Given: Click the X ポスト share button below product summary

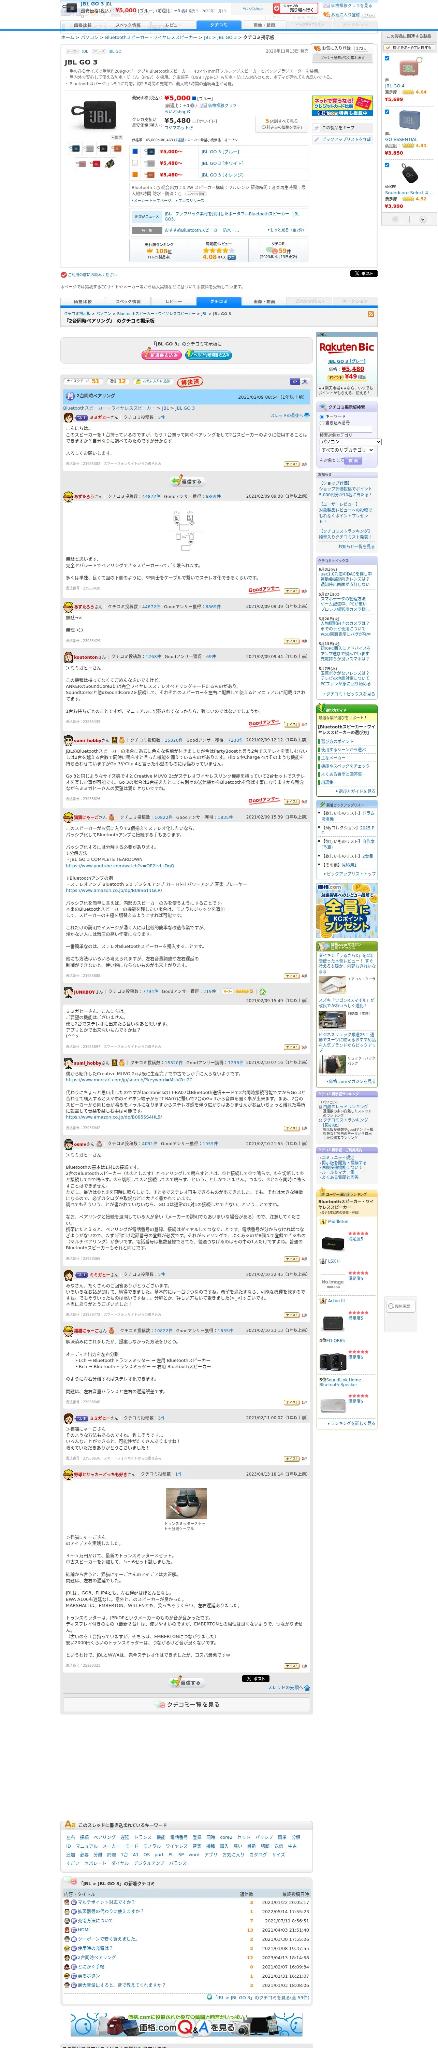Looking at the screenshot, I should 363,273.
